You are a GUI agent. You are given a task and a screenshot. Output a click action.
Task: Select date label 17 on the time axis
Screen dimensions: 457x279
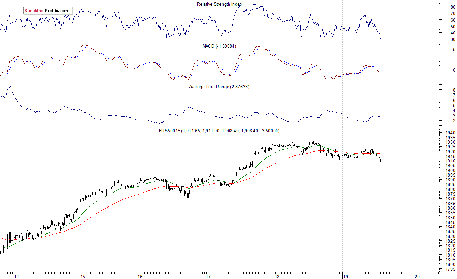click(x=209, y=276)
